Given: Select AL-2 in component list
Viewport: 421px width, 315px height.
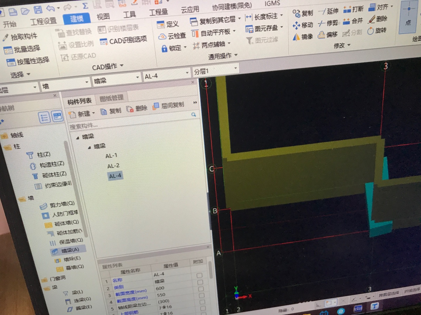Looking at the screenshot, I should pyautogui.click(x=113, y=166).
